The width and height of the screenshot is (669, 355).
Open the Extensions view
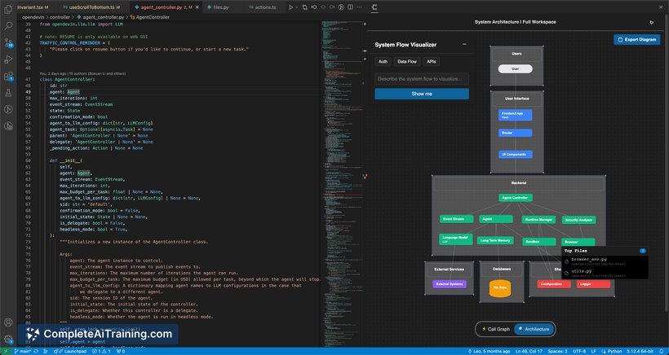point(8,77)
